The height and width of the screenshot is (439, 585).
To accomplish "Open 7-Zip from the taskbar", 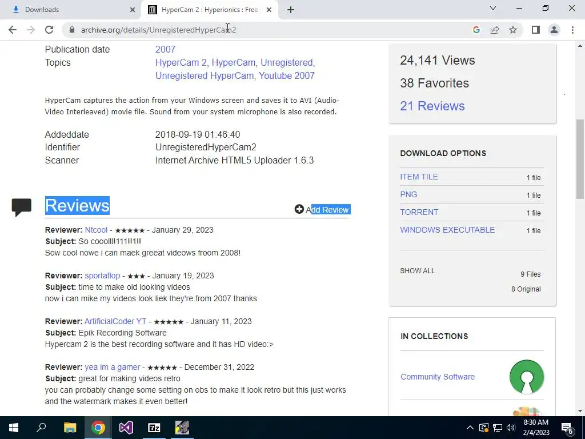I will tap(154, 428).
